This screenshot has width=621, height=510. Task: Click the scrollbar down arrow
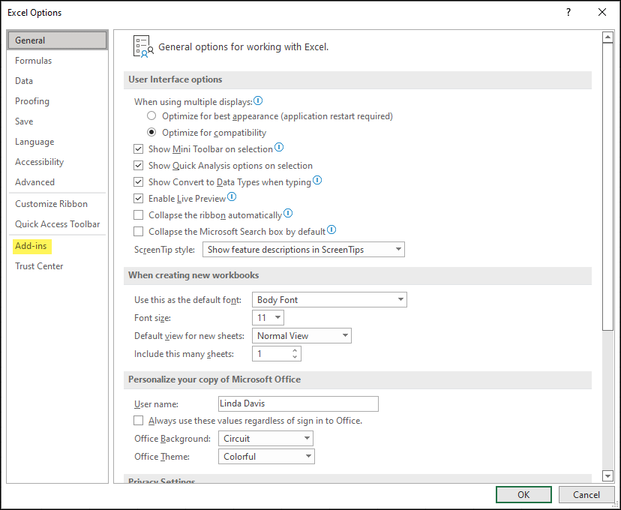[x=607, y=475]
